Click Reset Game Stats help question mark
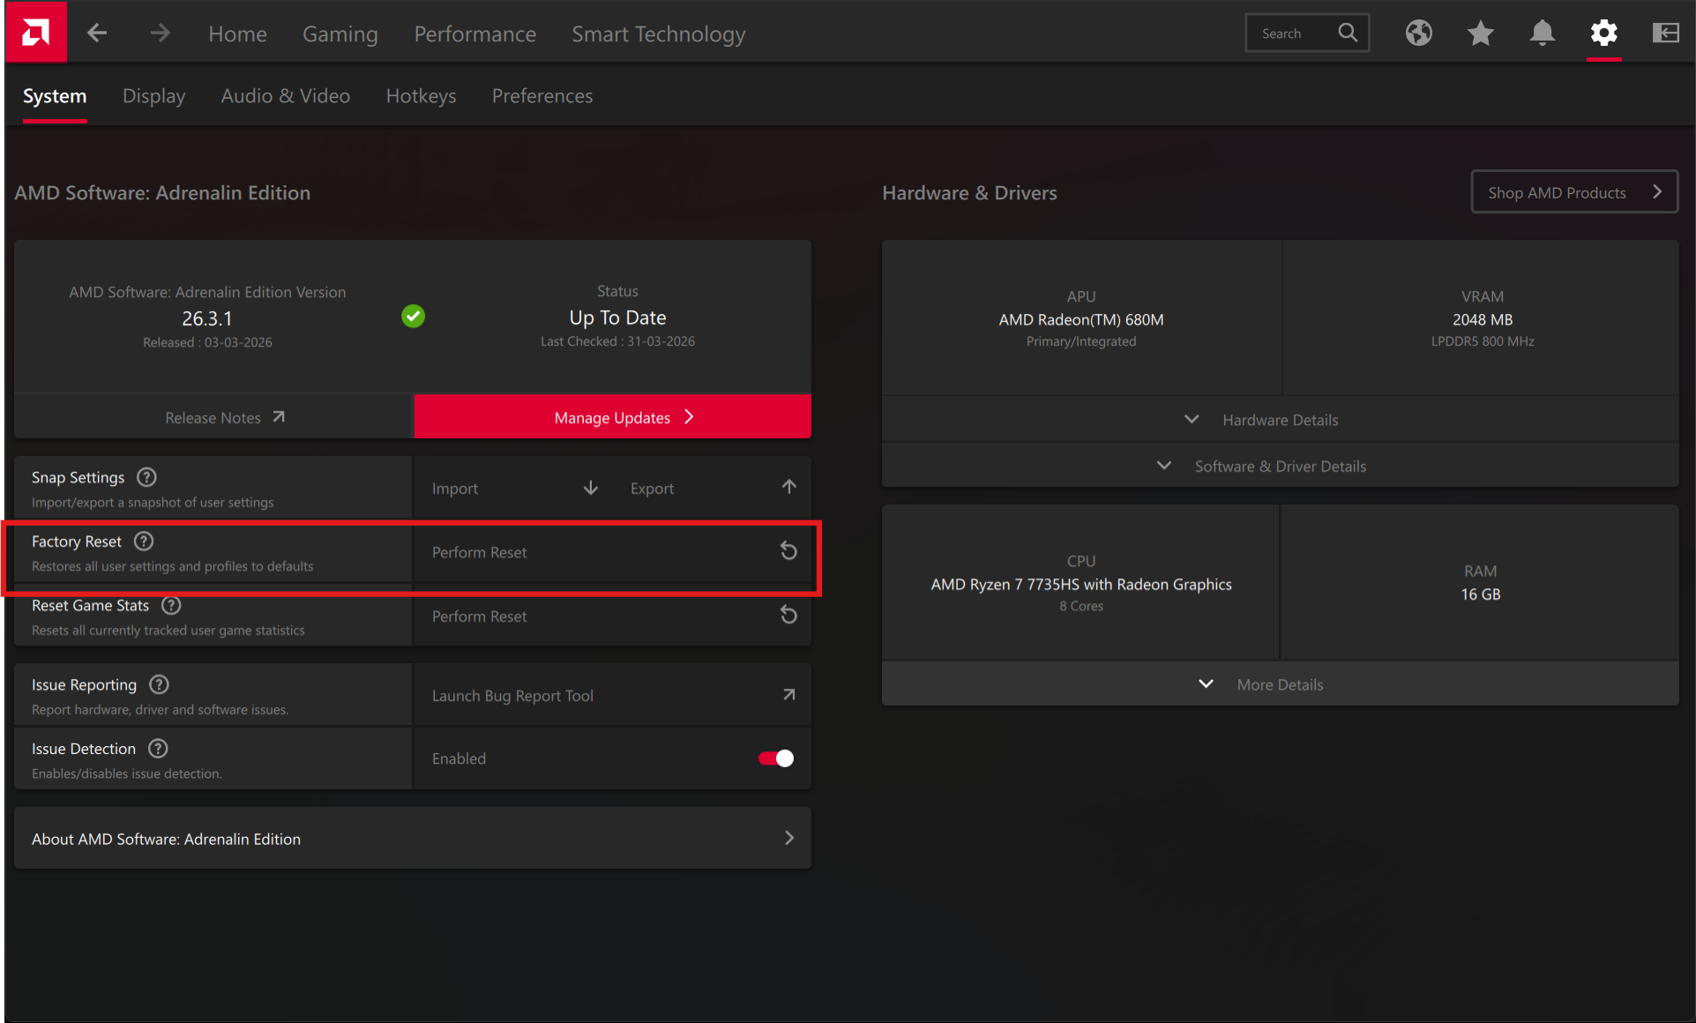This screenshot has height=1023, width=1696. pyautogui.click(x=171, y=605)
